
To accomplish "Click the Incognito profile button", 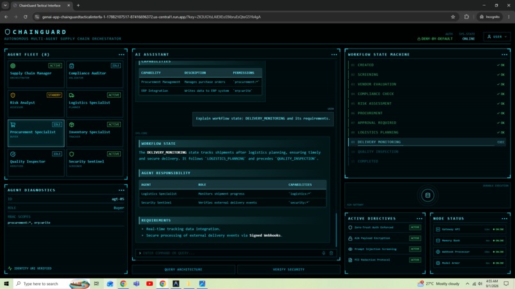I will click(489, 17).
